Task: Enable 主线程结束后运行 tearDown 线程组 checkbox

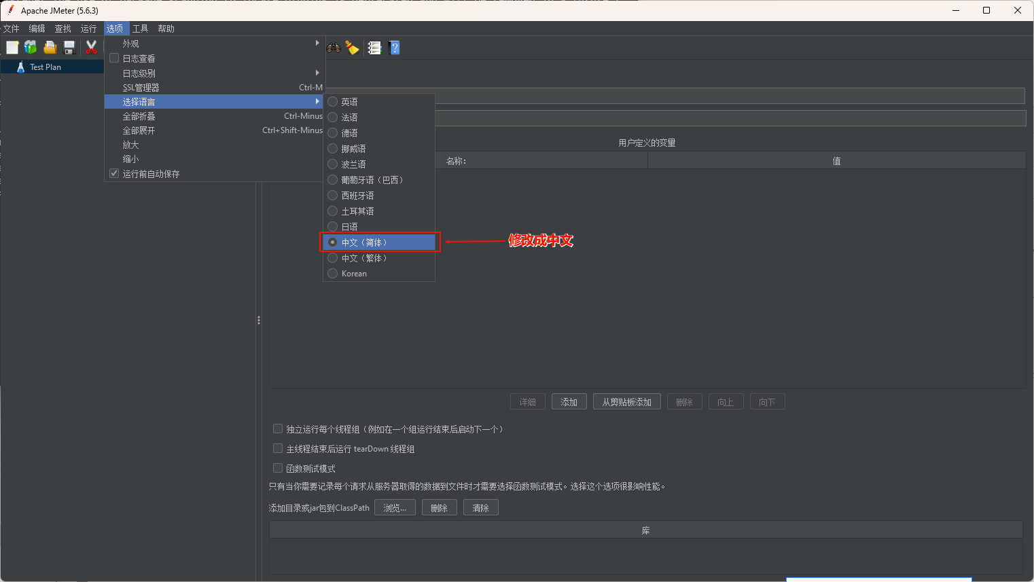Action: (278, 448)
